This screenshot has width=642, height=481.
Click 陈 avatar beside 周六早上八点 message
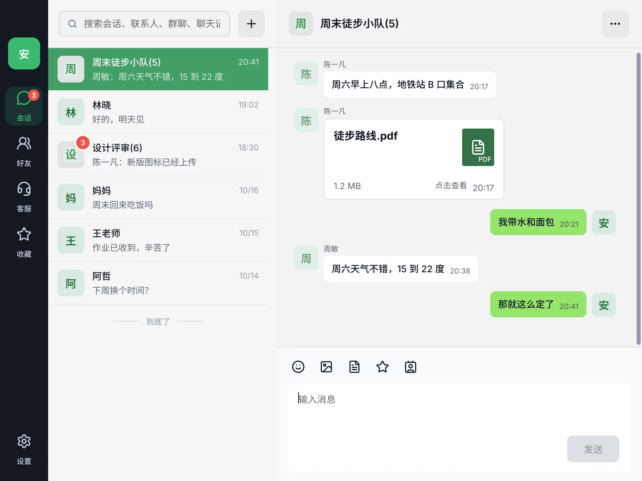pyautogui.click(x=306, y=73)
